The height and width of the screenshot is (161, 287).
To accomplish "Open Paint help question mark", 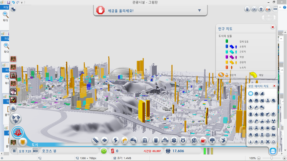I will click(x=285, y=7).
